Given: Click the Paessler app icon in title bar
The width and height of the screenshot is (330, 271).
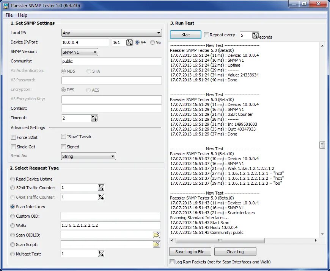Looking at the screenshot, I should 6,6.
